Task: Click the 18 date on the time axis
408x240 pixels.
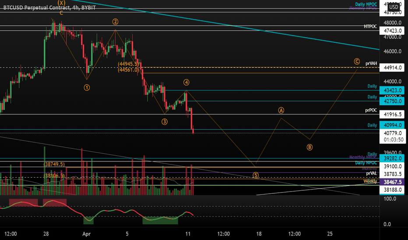Action: coord(259,234)
